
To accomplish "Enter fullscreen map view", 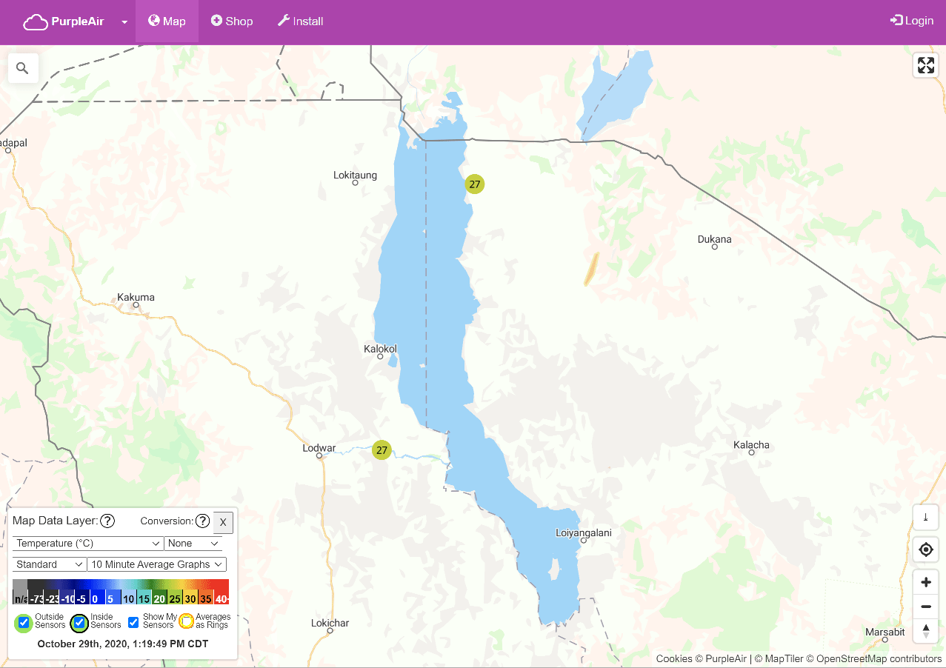I will point(925,65).
